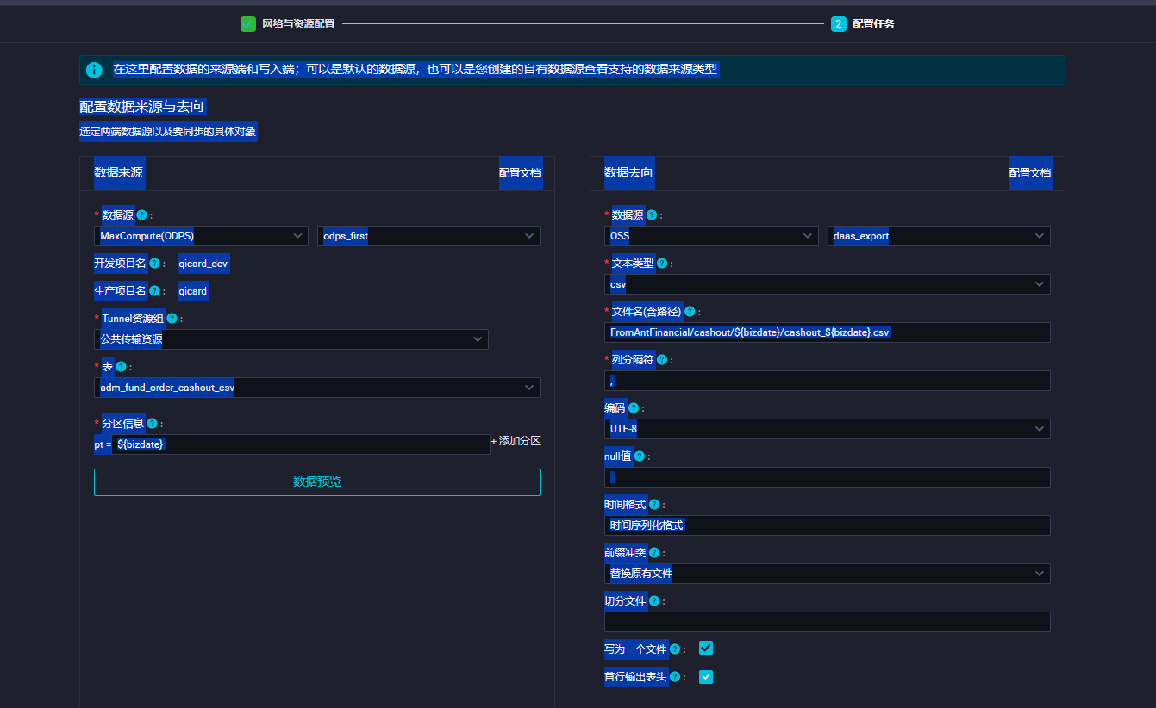Click the 文件名(含路径) input field

pyautogui.click(x=828, y=332)
